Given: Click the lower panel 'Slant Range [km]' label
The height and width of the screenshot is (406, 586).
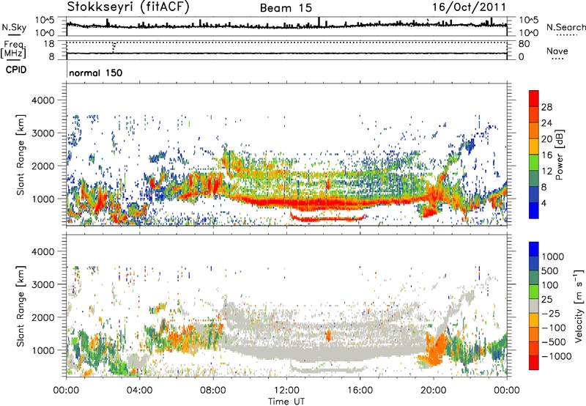Looking at the screenshot, I should coord(21,306).
